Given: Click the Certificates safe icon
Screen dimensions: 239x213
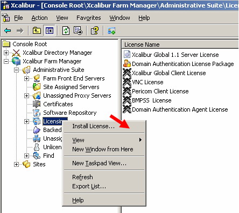Looking at the screenshot, I should pyautogui.click(x=37, y=104).
